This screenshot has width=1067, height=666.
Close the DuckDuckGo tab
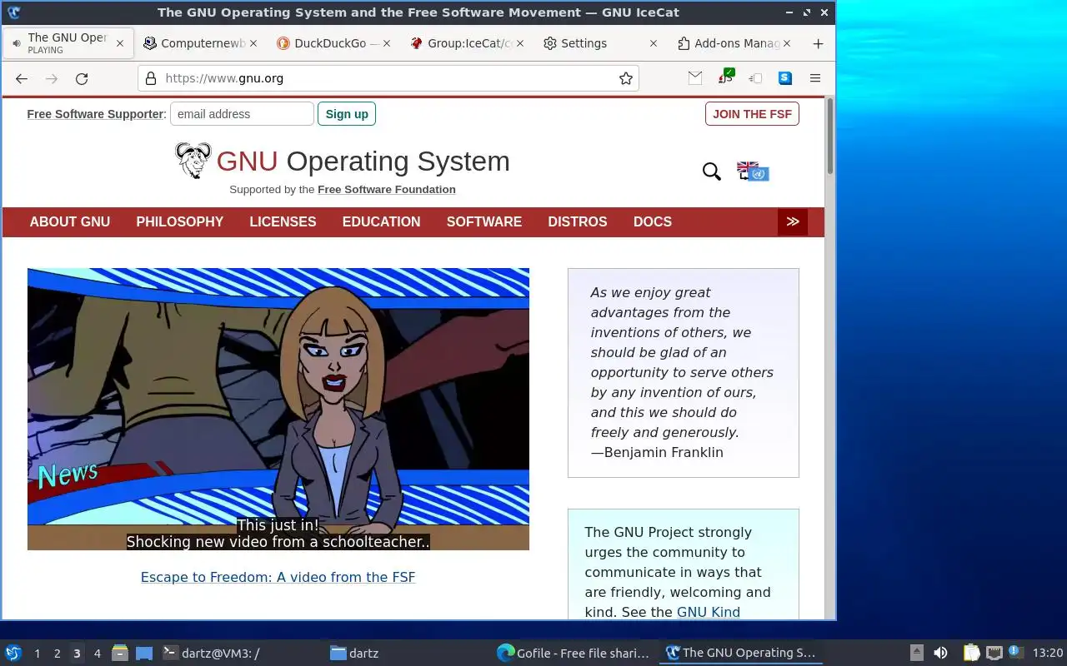[x=387, y=43]
